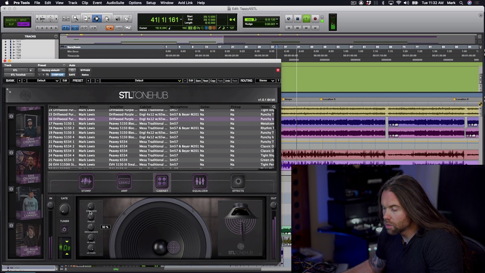
Task: Open the Setup menu
Action: tap(151, 3)
